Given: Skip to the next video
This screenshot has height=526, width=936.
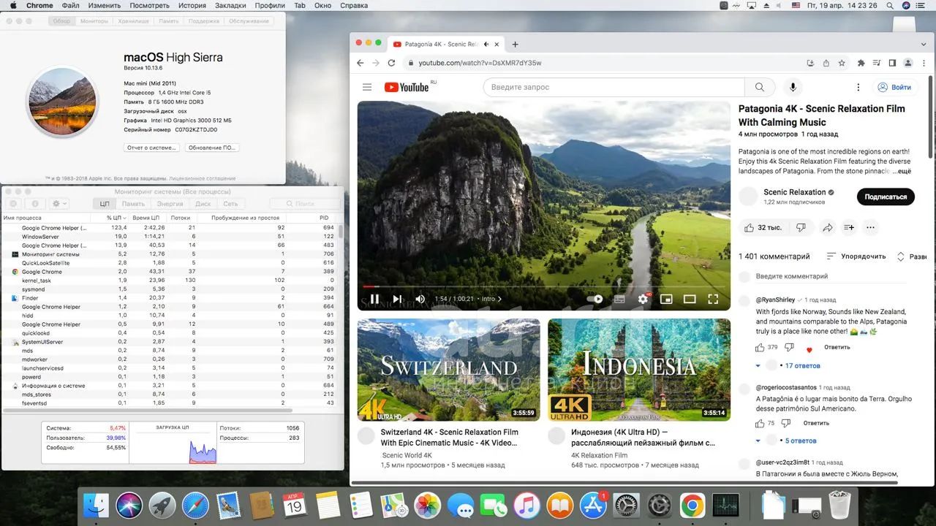Looking at the screenshot, I should 397,299.
